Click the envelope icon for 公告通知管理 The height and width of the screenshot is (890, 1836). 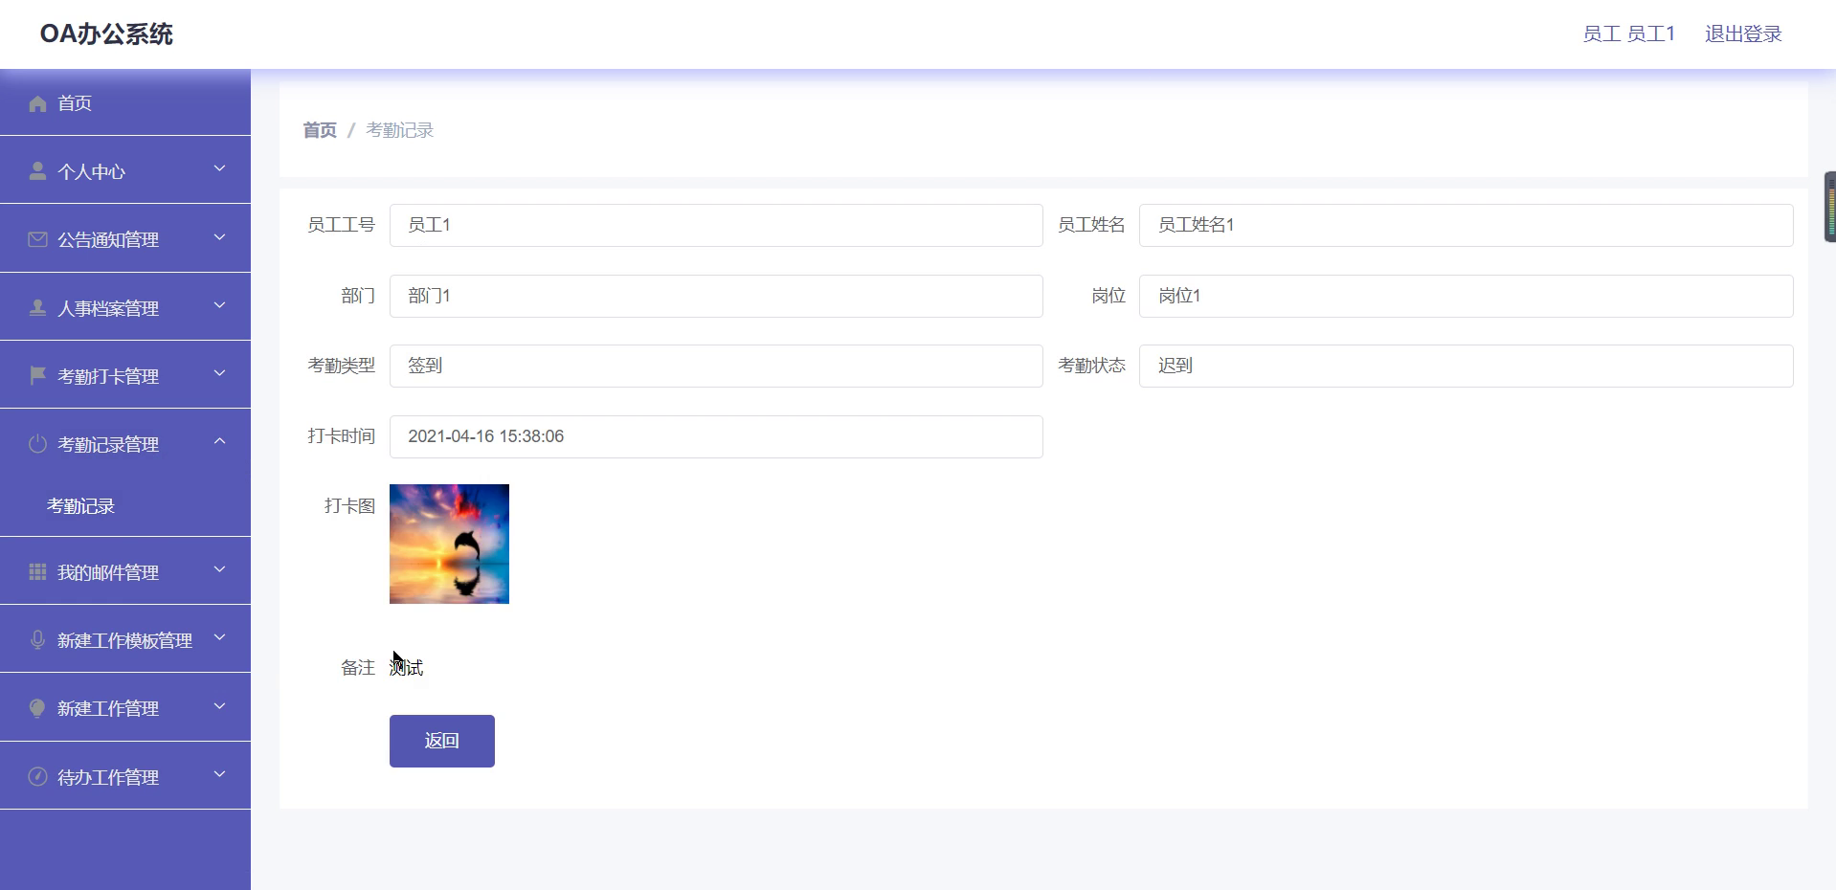coord(37,239)
